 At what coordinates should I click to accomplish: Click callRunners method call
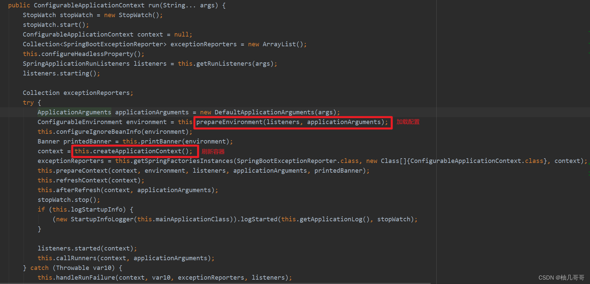point(76,258)
